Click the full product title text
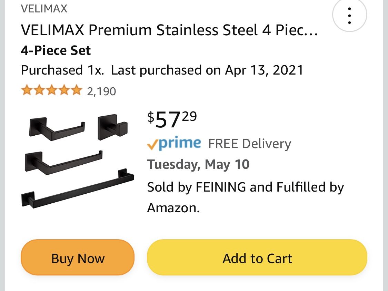Image resolution: width=388 pixels, height=291 pixels. tap(169, 30)
